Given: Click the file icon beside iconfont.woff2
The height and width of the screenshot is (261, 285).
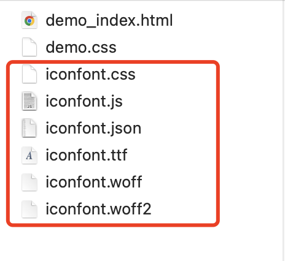Looking at the screenshot, I should click(x=29, y=209).
